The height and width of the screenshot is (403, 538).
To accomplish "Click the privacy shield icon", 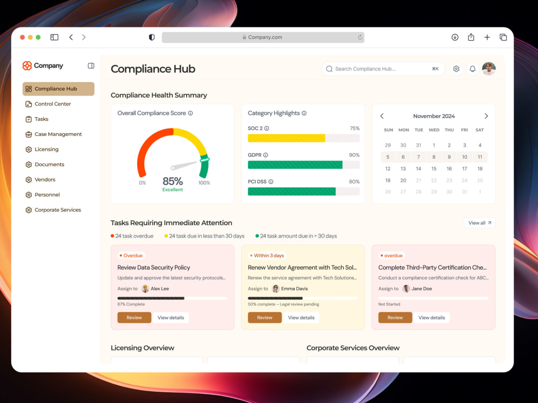I will pos(152,37).
